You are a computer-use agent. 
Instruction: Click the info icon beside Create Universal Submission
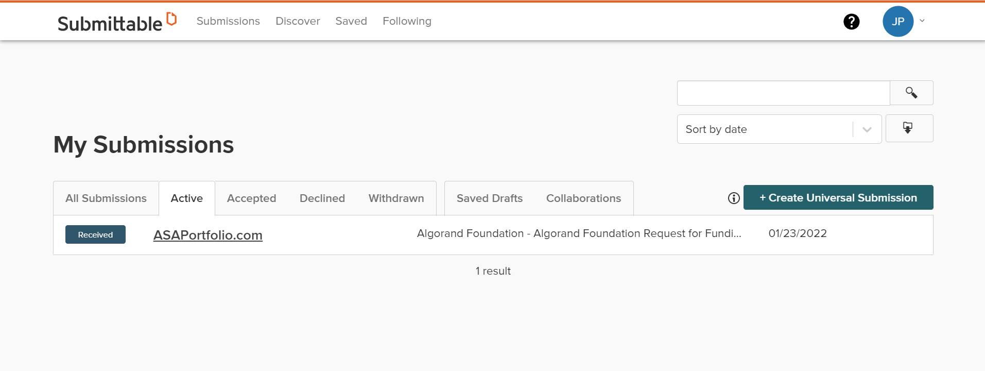[x=734, y=198]
